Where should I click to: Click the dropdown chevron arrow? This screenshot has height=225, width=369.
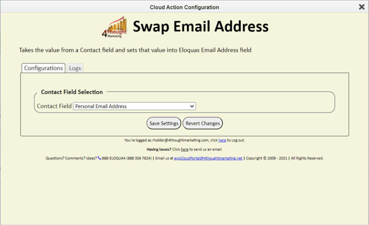coord(192,106)
